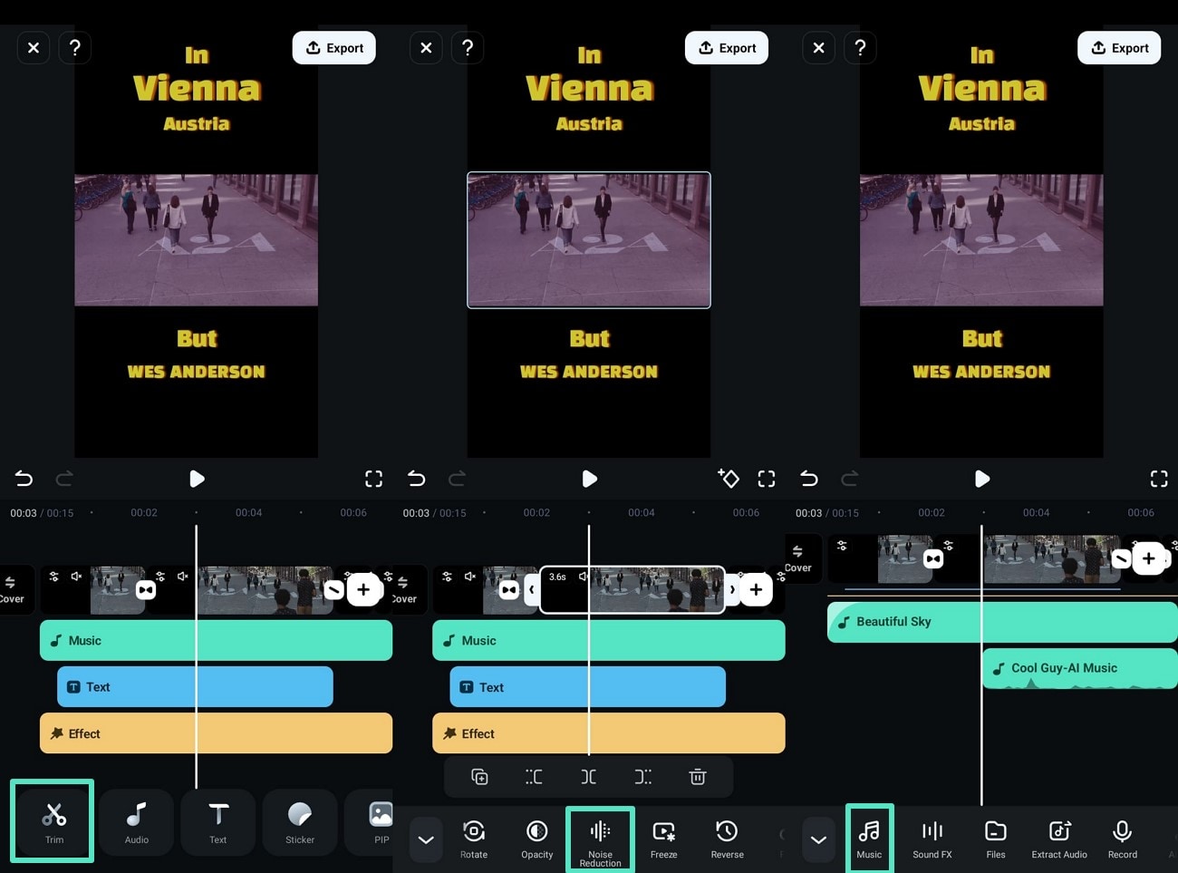Open help in the left screen
This screenshot has width=1178, height=873.
coord(75,47)
